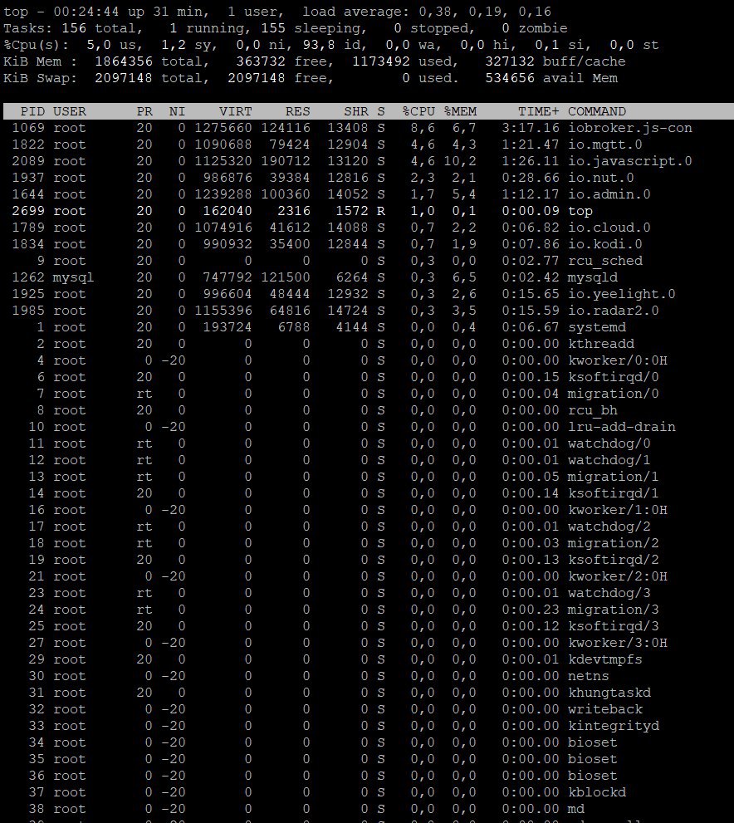The image size is (734, 823).
Task: Select the highlighted top command name
Action: (580, 211)
